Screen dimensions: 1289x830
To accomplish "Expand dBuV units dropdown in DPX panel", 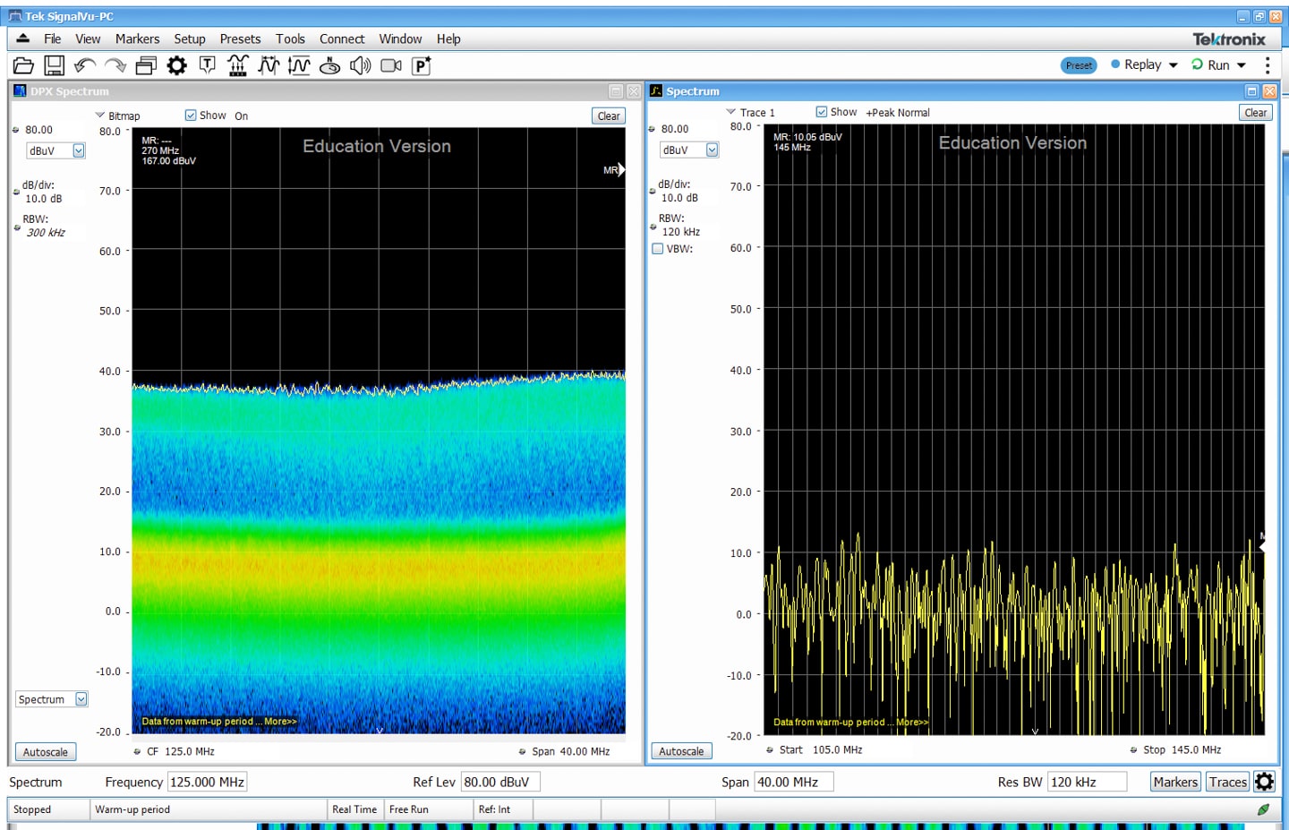I will coord(79,150).
